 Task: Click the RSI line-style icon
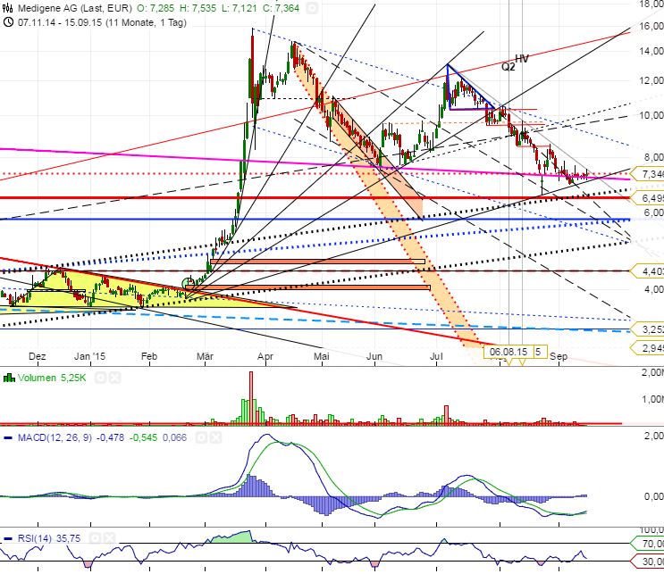[x=8, y=538]
